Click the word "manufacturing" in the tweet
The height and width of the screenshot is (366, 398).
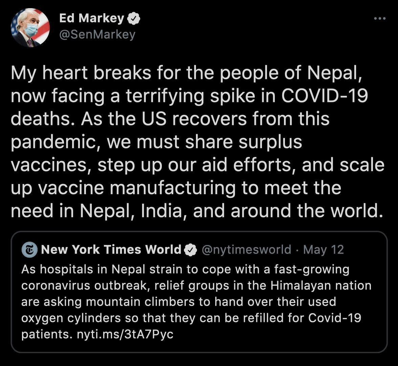tap(173, 187)
